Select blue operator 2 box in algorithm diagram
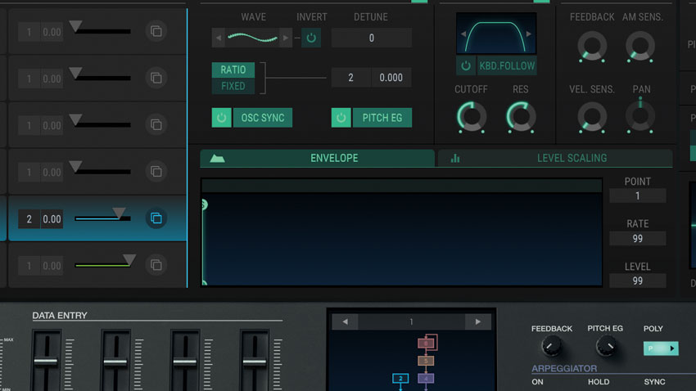 pyautogui.click(x=400, y=378)
